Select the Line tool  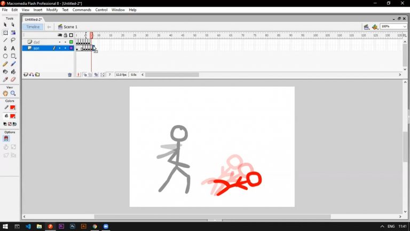pyautogui.click(x=5, y=40)
